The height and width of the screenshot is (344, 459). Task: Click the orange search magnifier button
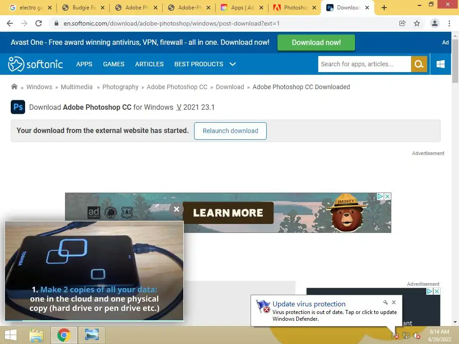pyautogui.click(x=419, y=64)
